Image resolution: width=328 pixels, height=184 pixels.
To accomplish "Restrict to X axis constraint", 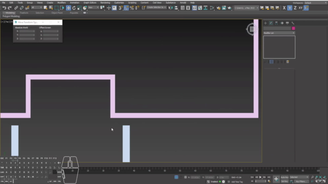I will click(x=284, y=8).
